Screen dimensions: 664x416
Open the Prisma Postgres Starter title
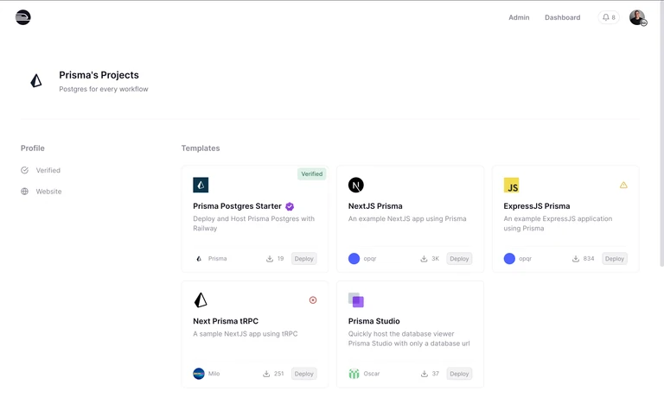[x=237, y=206]
